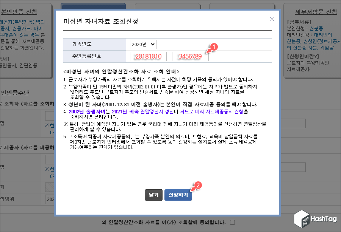Click the rear 주민등록번호 field showing 3456789

190,56
